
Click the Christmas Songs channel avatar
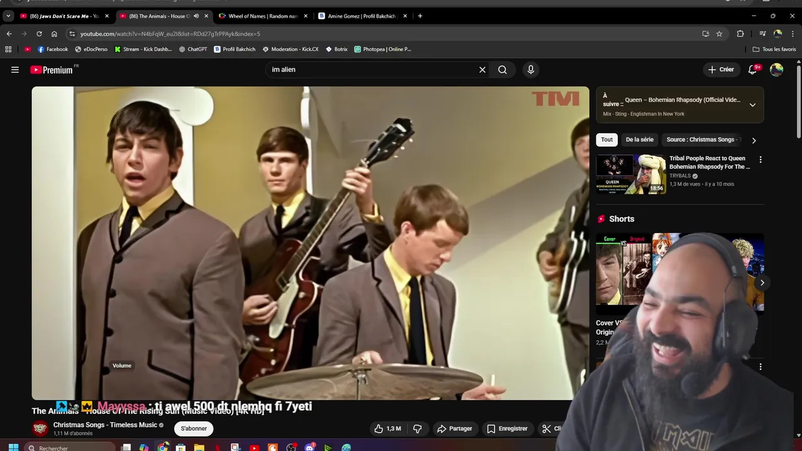[40, 428]
